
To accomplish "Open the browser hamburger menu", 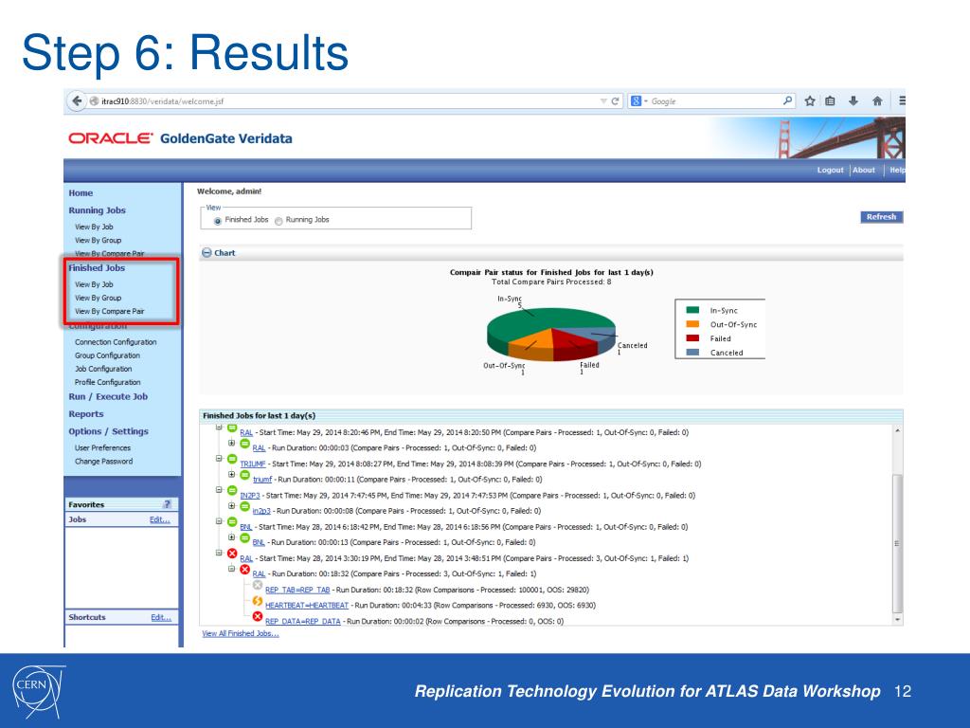I will pos(902,100).
